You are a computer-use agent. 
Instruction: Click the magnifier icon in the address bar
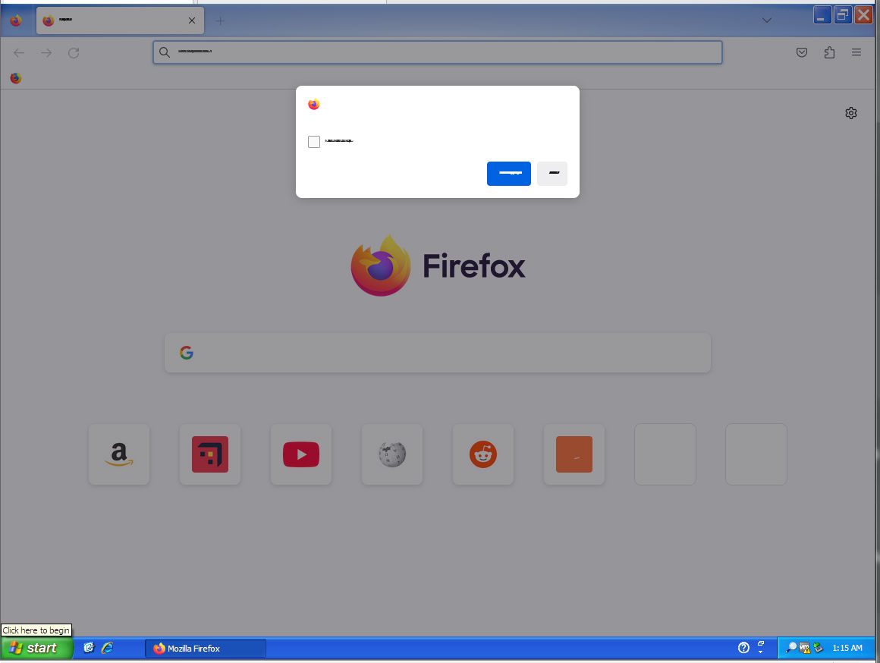click(x=165, y=52)
